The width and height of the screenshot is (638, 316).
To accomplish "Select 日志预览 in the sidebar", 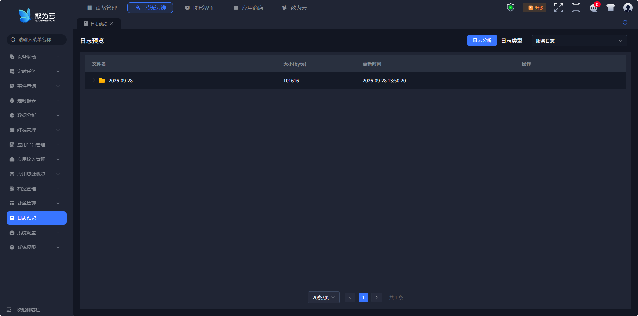I will tap(37, 218).
